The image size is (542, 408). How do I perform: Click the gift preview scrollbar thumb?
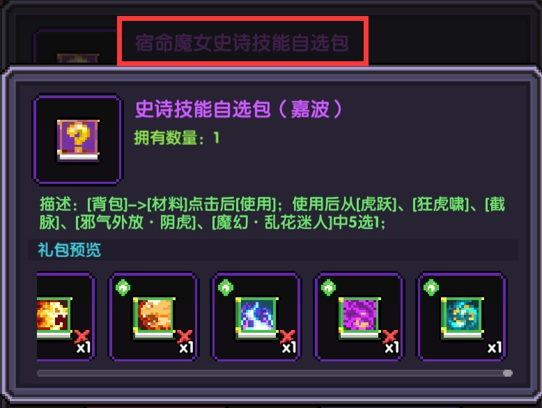pos(507,373)
